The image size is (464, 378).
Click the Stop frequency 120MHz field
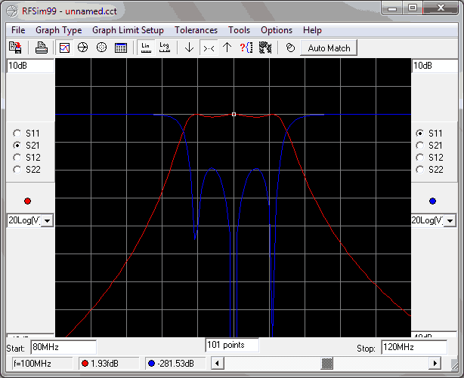click(x=414, y=347)
